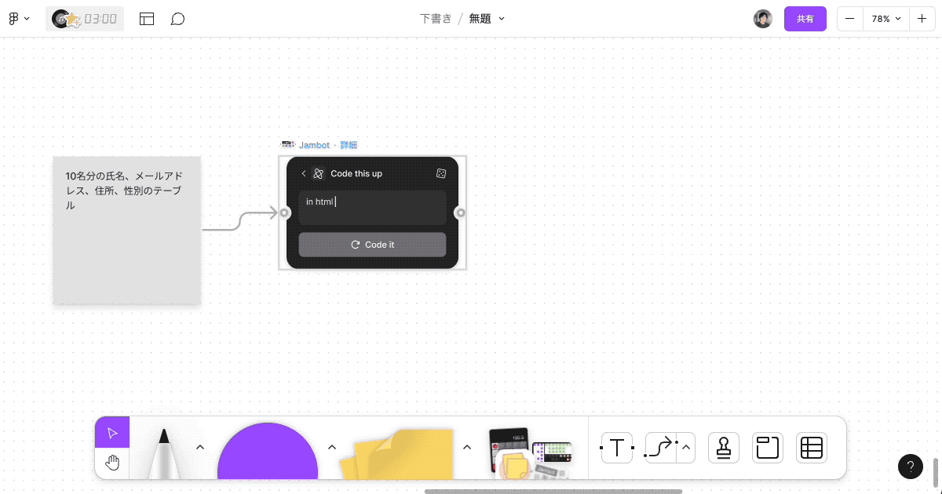Select the Stamp tool
The height and width of the screenshot is (494, 942).
723,448
